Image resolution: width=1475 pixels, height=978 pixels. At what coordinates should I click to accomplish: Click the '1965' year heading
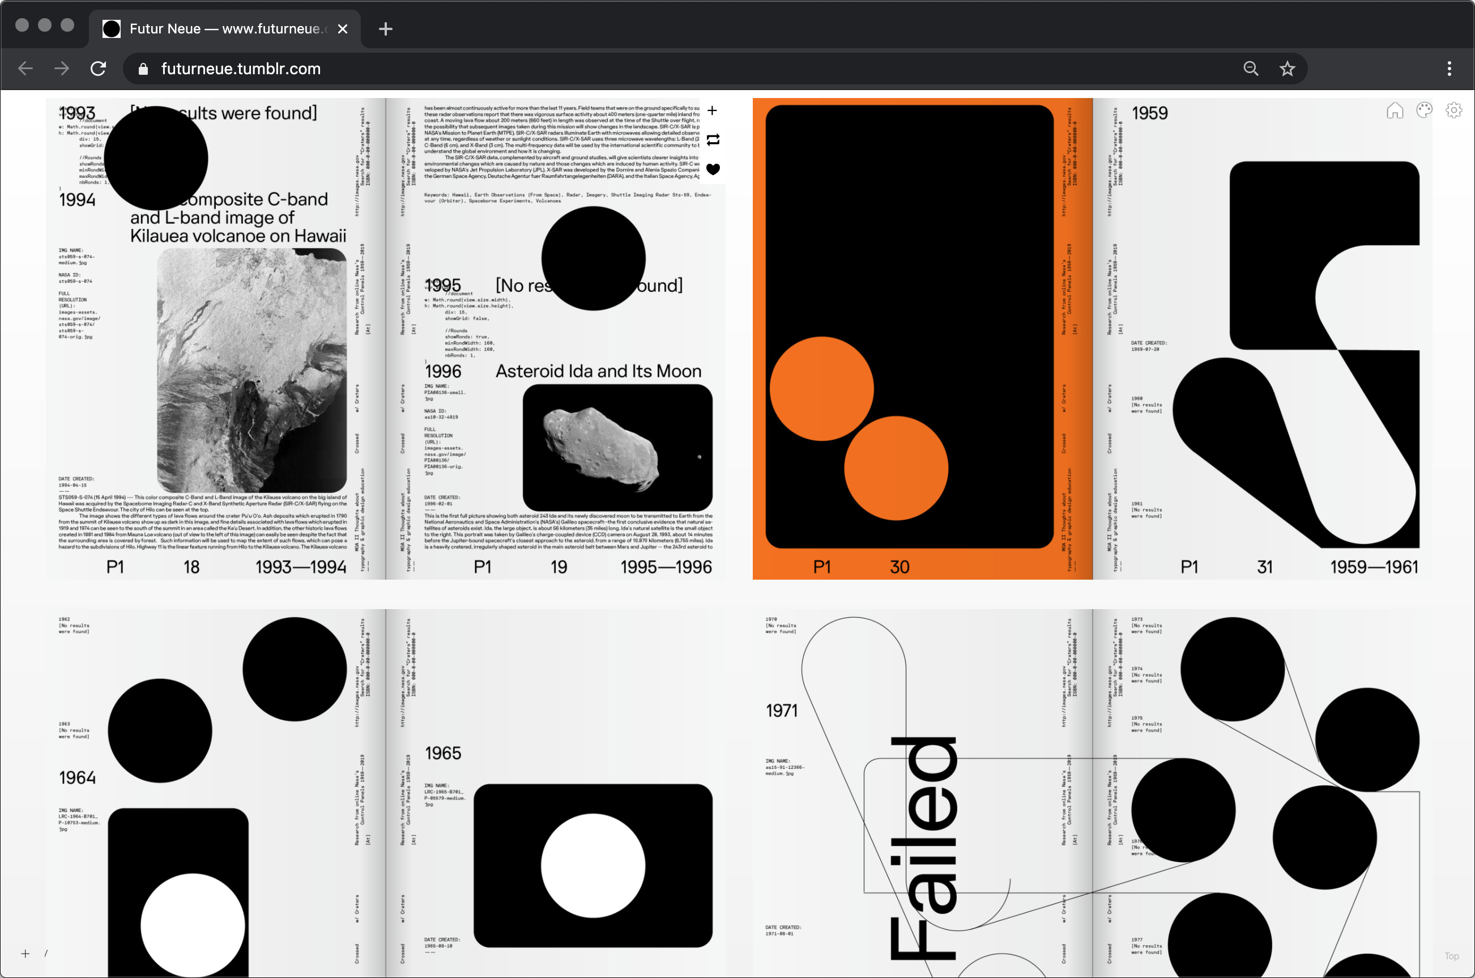(x=442, y=753)
